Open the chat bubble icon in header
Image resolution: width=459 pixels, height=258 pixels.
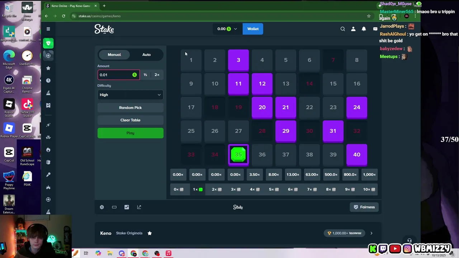pyautogui.click(x=375, y=29)
